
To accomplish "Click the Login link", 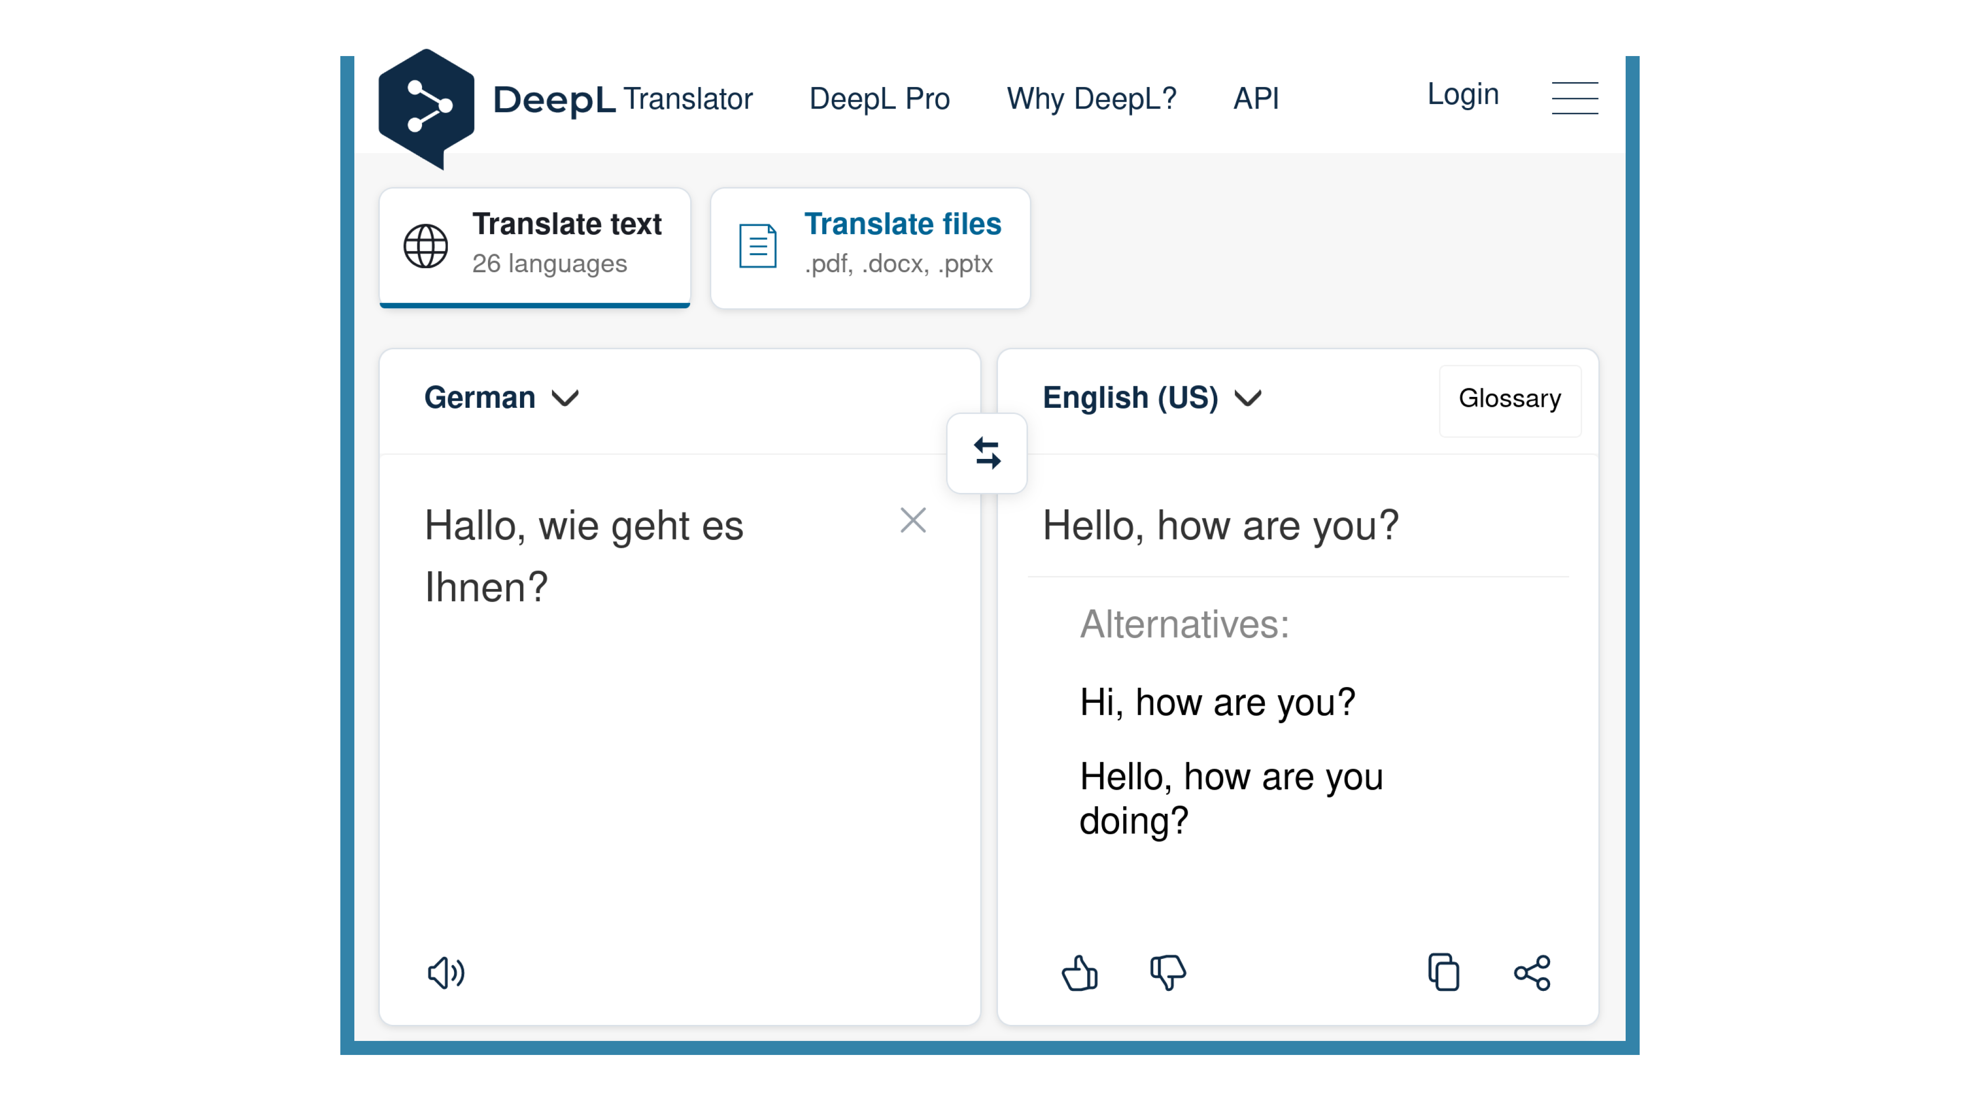I will 1462,94.
